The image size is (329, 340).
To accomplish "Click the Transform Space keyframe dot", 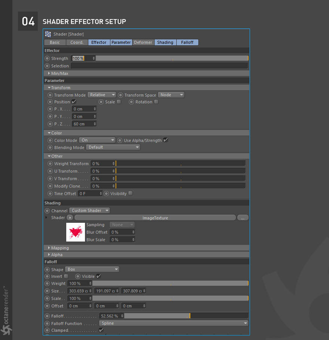I will coord(120,95).
